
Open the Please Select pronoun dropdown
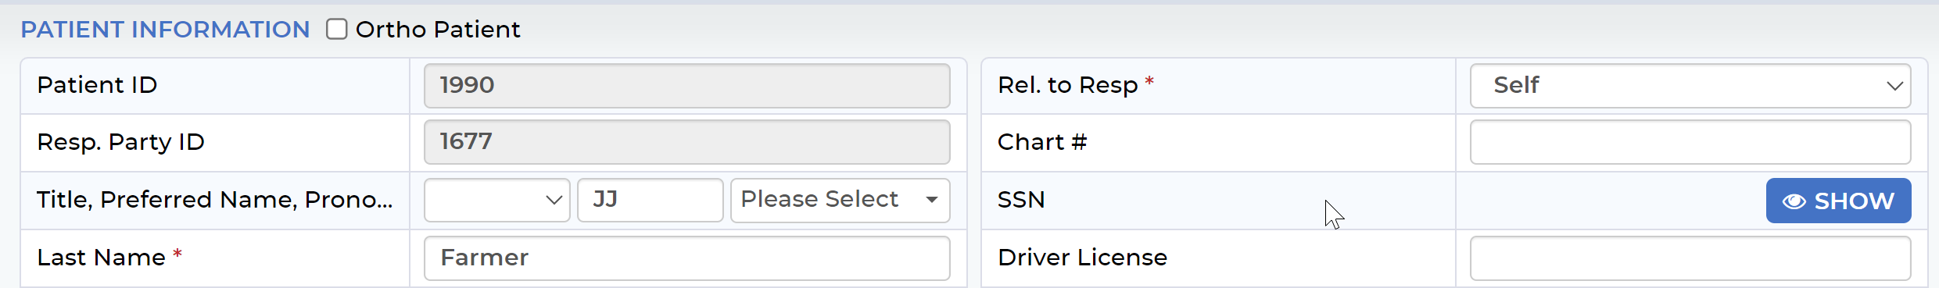[840, 200]
